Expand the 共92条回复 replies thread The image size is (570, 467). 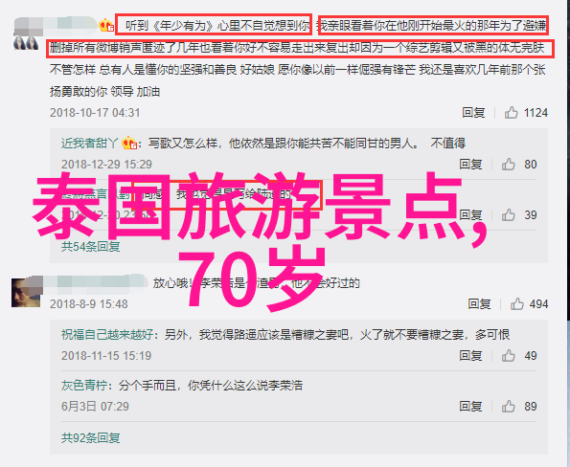[90, 438]
